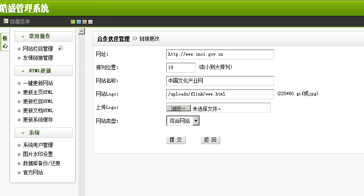This screenshot has height=196, width=364.
Task: Focus the 网址 input field
Action: coord(220,54)
